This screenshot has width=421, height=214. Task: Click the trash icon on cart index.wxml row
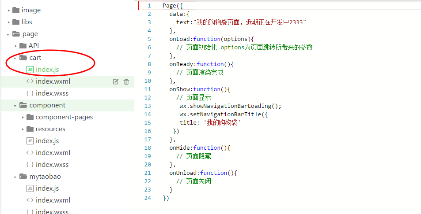coord(126,82)
